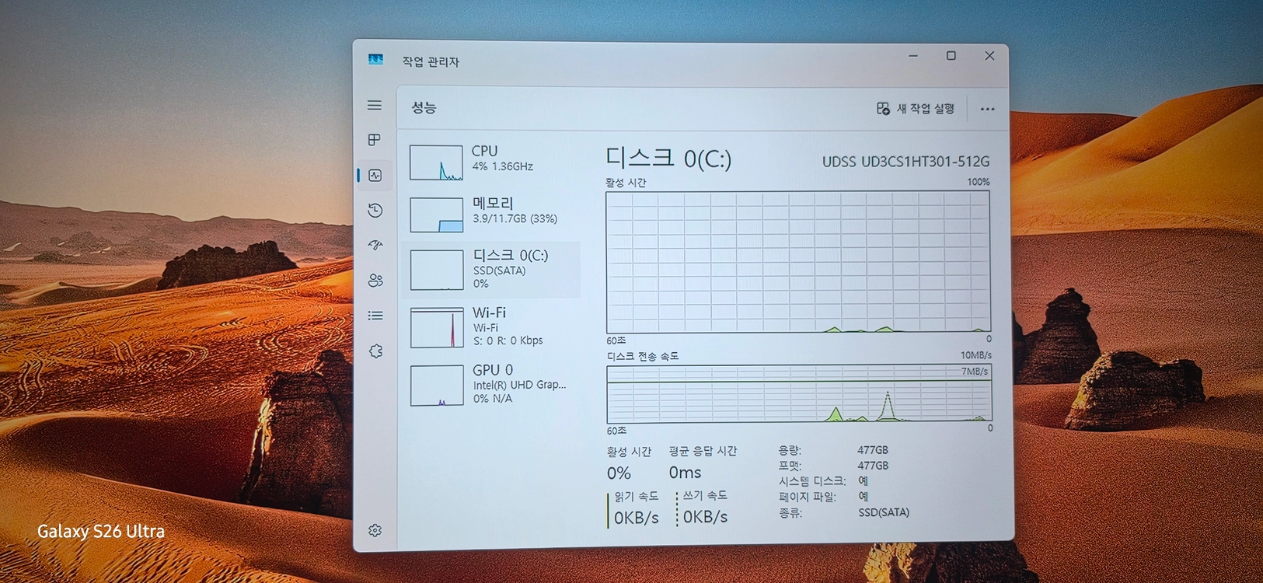The image size is (1263, 583).
Task: Click the 성능 page heading
Action: 424,107
